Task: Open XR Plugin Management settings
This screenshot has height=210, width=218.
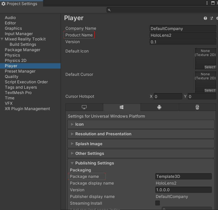Action: (27, 109)
